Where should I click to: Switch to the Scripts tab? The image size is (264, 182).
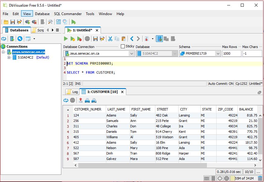coord(38,30)
